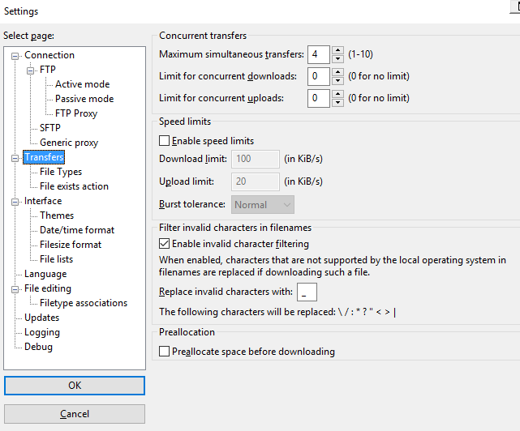This screenshot has width=520, height=431.
Task: Click the replace invalid characters input field
Action: tap(307, 292)
